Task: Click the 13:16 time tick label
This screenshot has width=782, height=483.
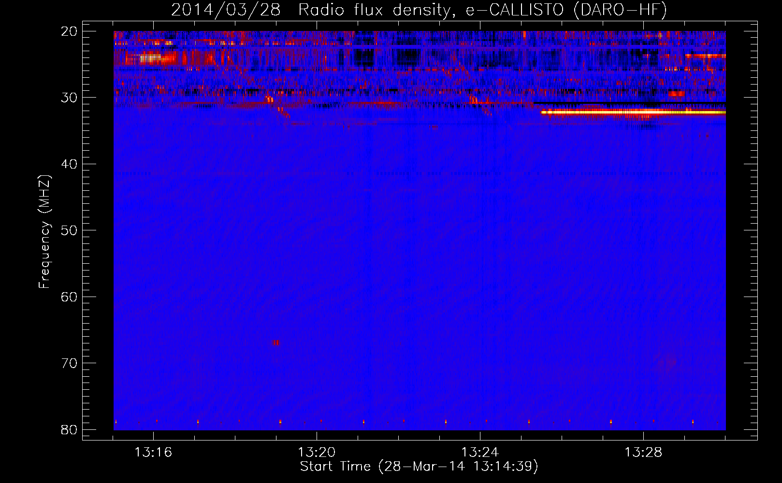Action: [x=154, y=453]
